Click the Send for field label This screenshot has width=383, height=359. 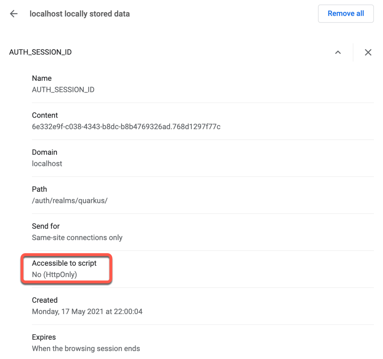(x=46, y=226)
